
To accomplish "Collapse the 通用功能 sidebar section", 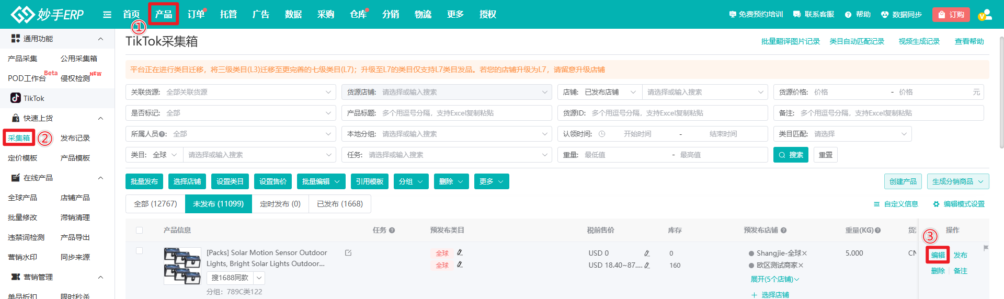I will coord(100,39).
